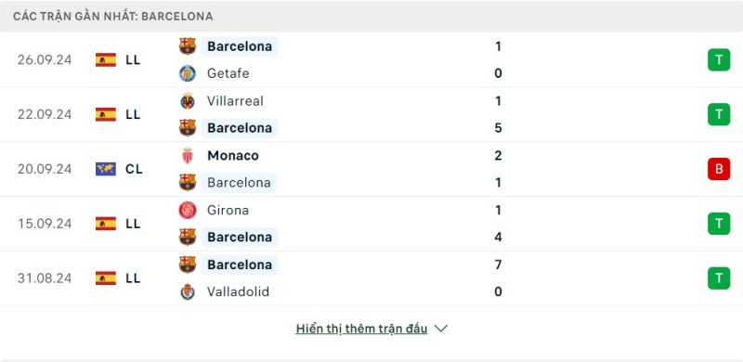Click Barcelona crest in the Getafe match
The height and width of the screenshot is (362, 743).
188,46
